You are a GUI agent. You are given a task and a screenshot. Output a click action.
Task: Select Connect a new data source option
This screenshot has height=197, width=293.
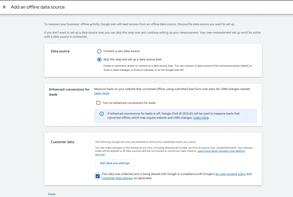(99, 51)
